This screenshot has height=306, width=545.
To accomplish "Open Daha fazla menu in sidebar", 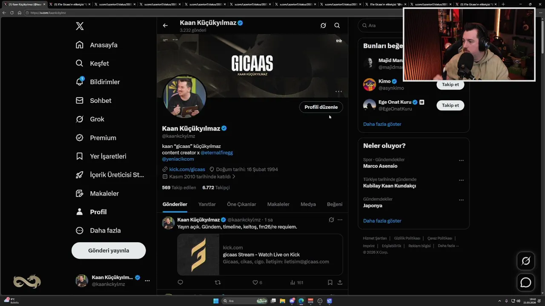I will point(98,230).
